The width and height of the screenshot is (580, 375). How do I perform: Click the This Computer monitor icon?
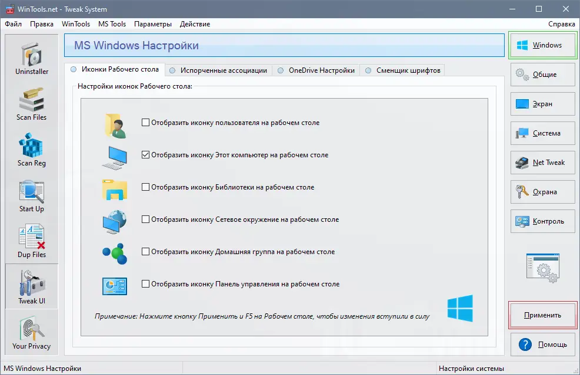click(115, 158)
